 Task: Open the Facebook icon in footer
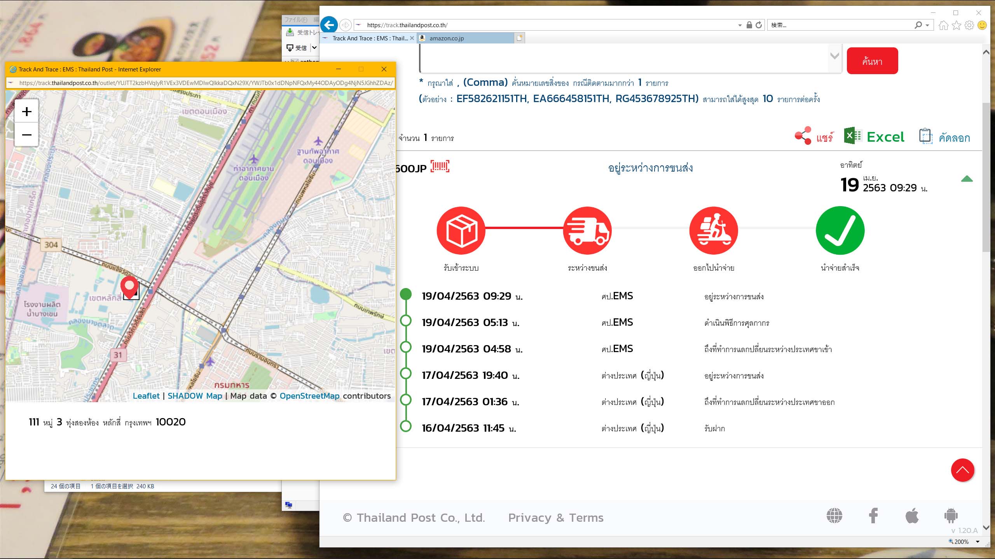(x=873, y=516)
